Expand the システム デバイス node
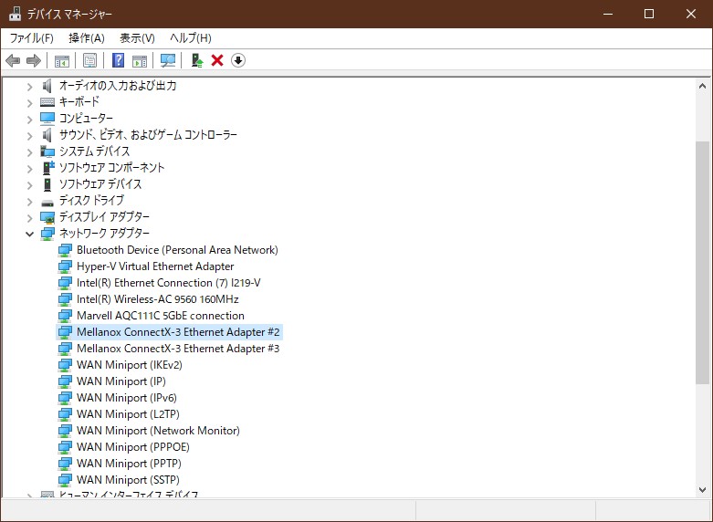Viewport: 713px width, 522px height. (29, 151)
